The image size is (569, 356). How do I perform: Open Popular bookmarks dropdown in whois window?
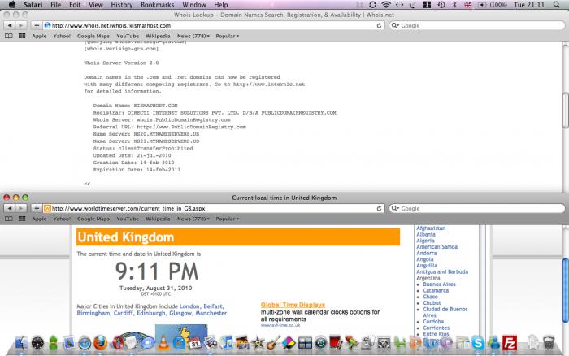[x=227, y=36]
